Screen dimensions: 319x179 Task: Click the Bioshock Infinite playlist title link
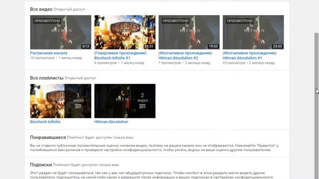click(x=45, y=122)
